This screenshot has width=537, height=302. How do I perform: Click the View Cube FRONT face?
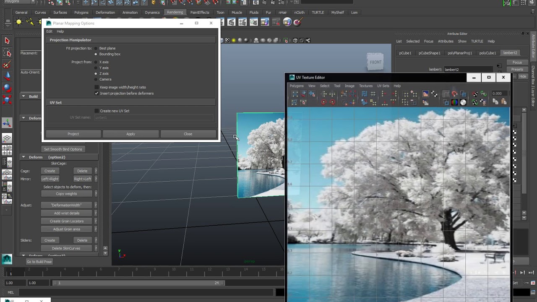[375, 62]
